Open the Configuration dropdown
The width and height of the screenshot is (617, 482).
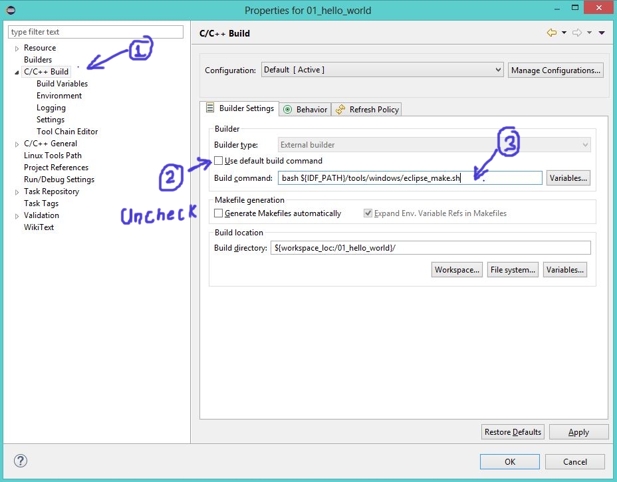point(382,70)
